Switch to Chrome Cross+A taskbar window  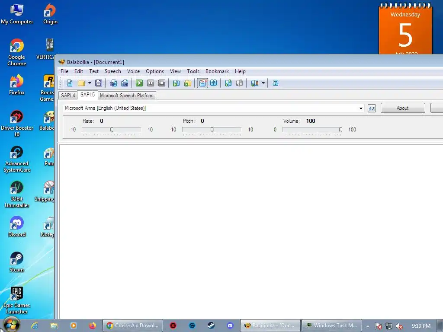tap(133, 326)
